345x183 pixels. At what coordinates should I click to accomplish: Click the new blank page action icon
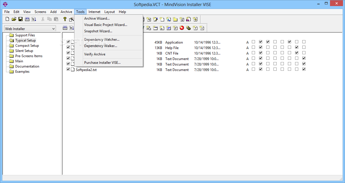coord(162,19)
